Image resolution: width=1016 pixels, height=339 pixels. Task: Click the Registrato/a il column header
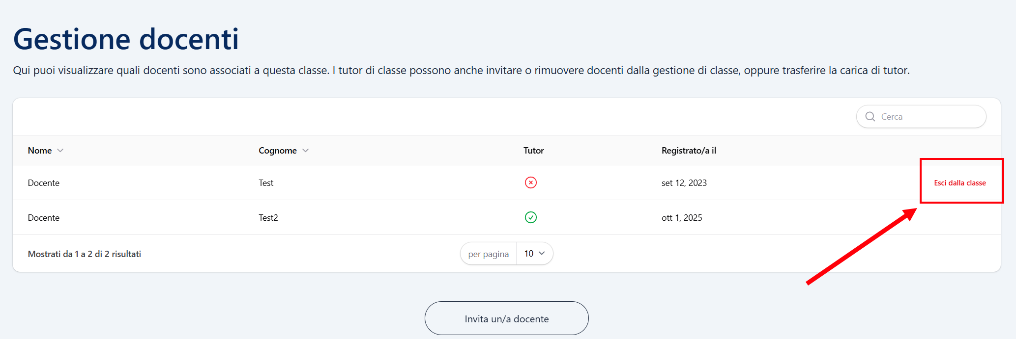689,151
